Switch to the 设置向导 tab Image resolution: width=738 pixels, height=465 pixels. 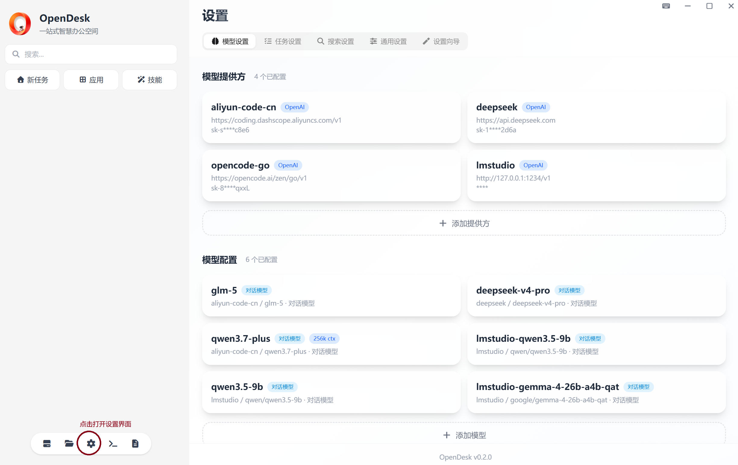(x=441, y=41)
